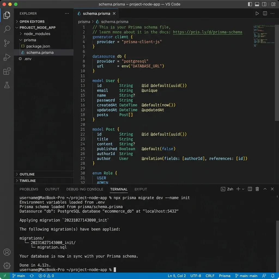Collapse the prisma folder
Screen dimensions: 279x279
[44, 40]
